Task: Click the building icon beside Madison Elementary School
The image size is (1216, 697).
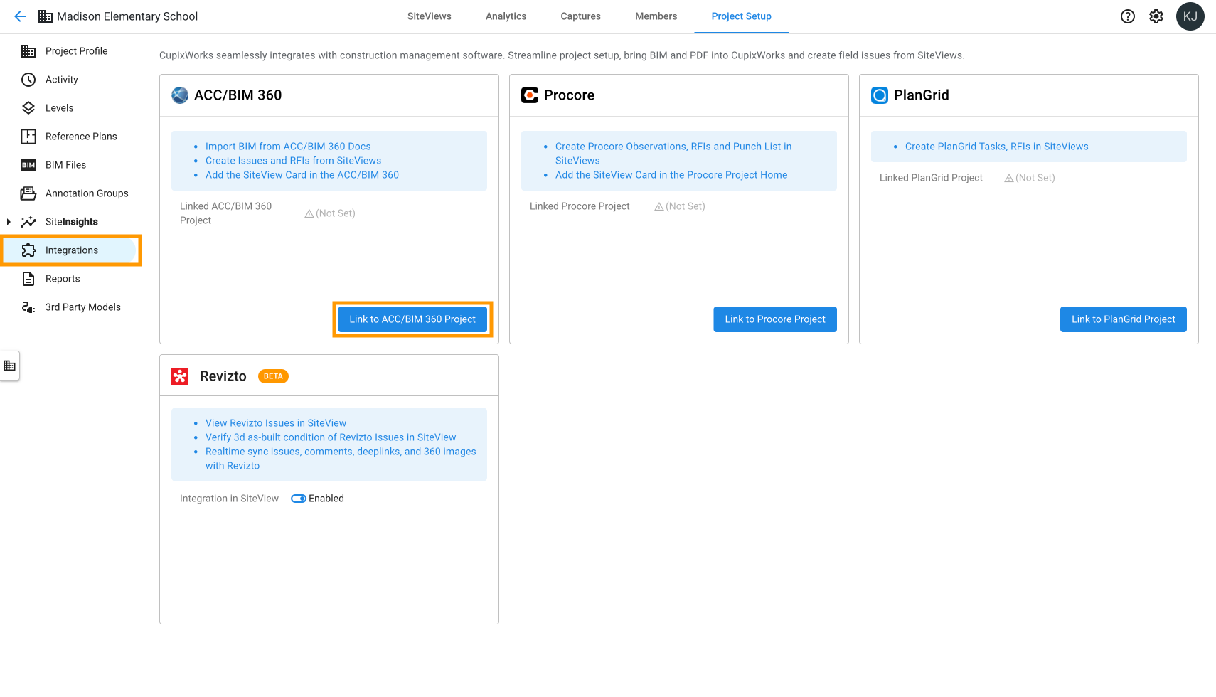Action: 46,16
